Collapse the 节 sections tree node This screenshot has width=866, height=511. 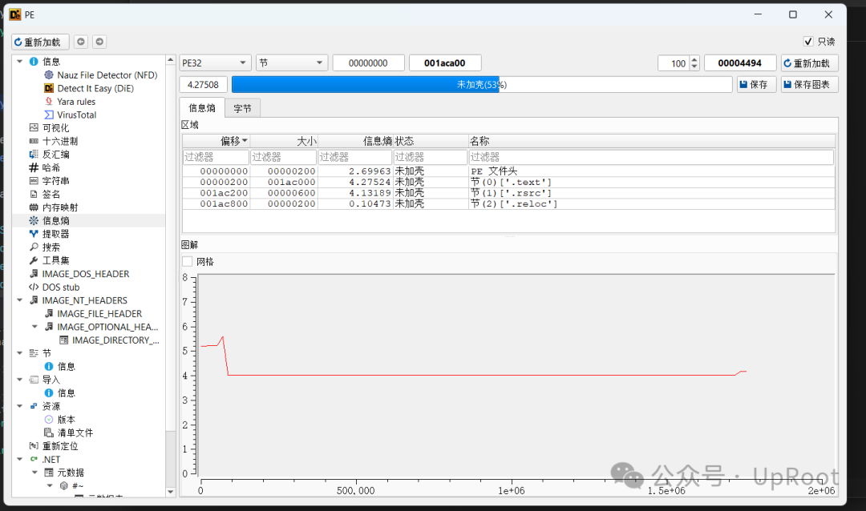[x=20, y=353]
